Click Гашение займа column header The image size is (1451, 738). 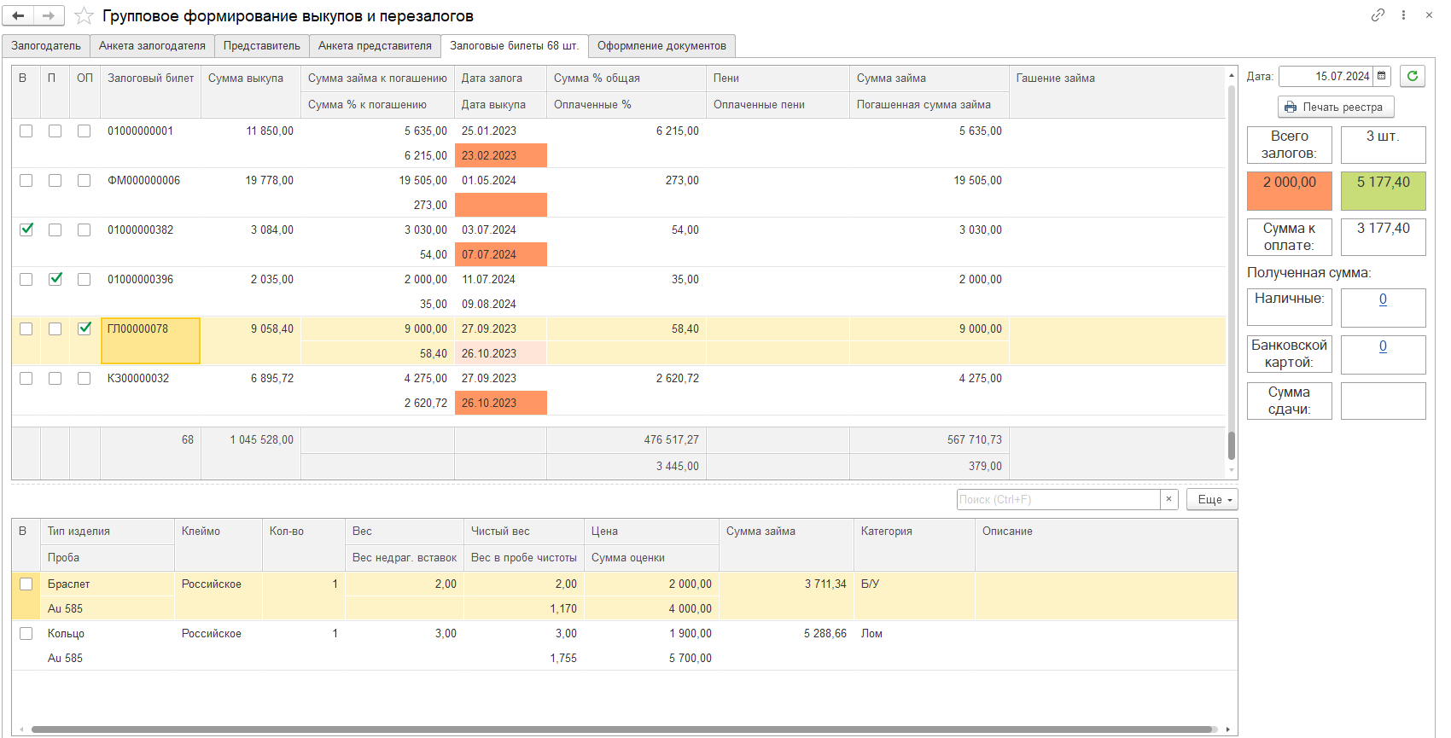coord(1117,91)
